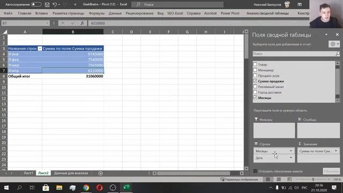Open Названия строк filter dropdown

[x=40, y=49]
